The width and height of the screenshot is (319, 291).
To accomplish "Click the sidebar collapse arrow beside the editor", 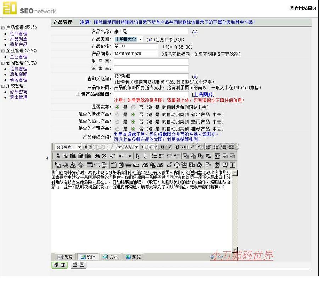I will (47, 158).
